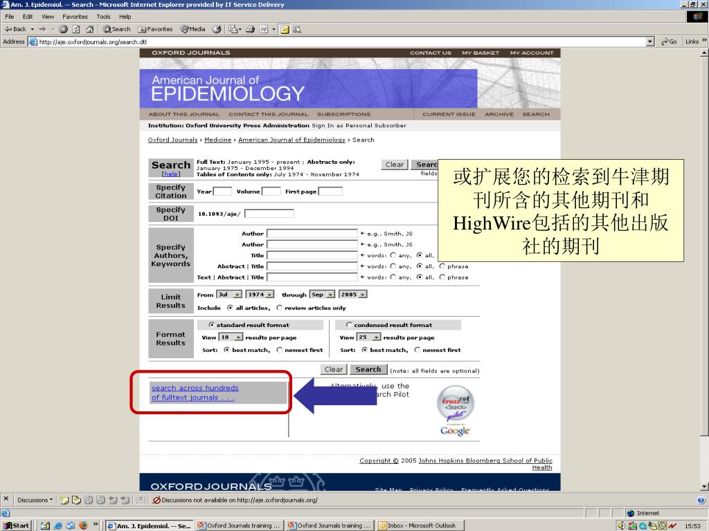This screenshot has width=709, height=531.
Task: Select condensed result format
Action: pos(349,325)
